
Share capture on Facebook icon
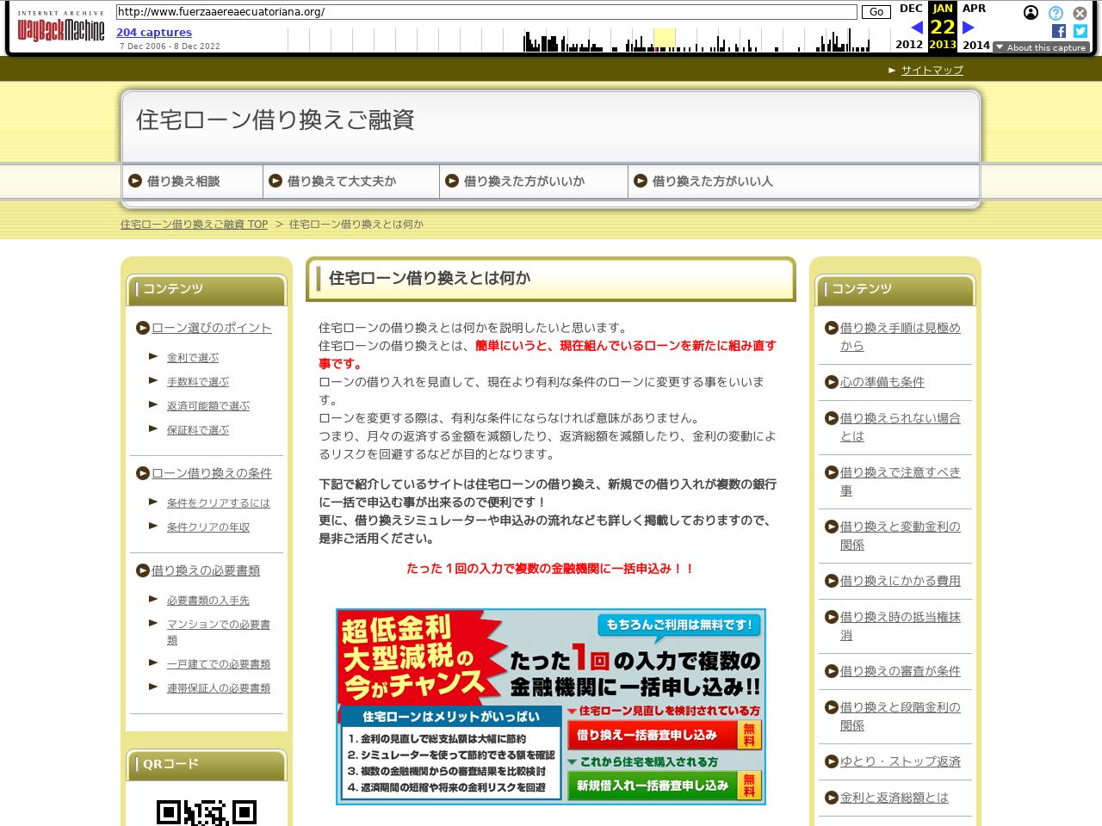(1059, 31)
